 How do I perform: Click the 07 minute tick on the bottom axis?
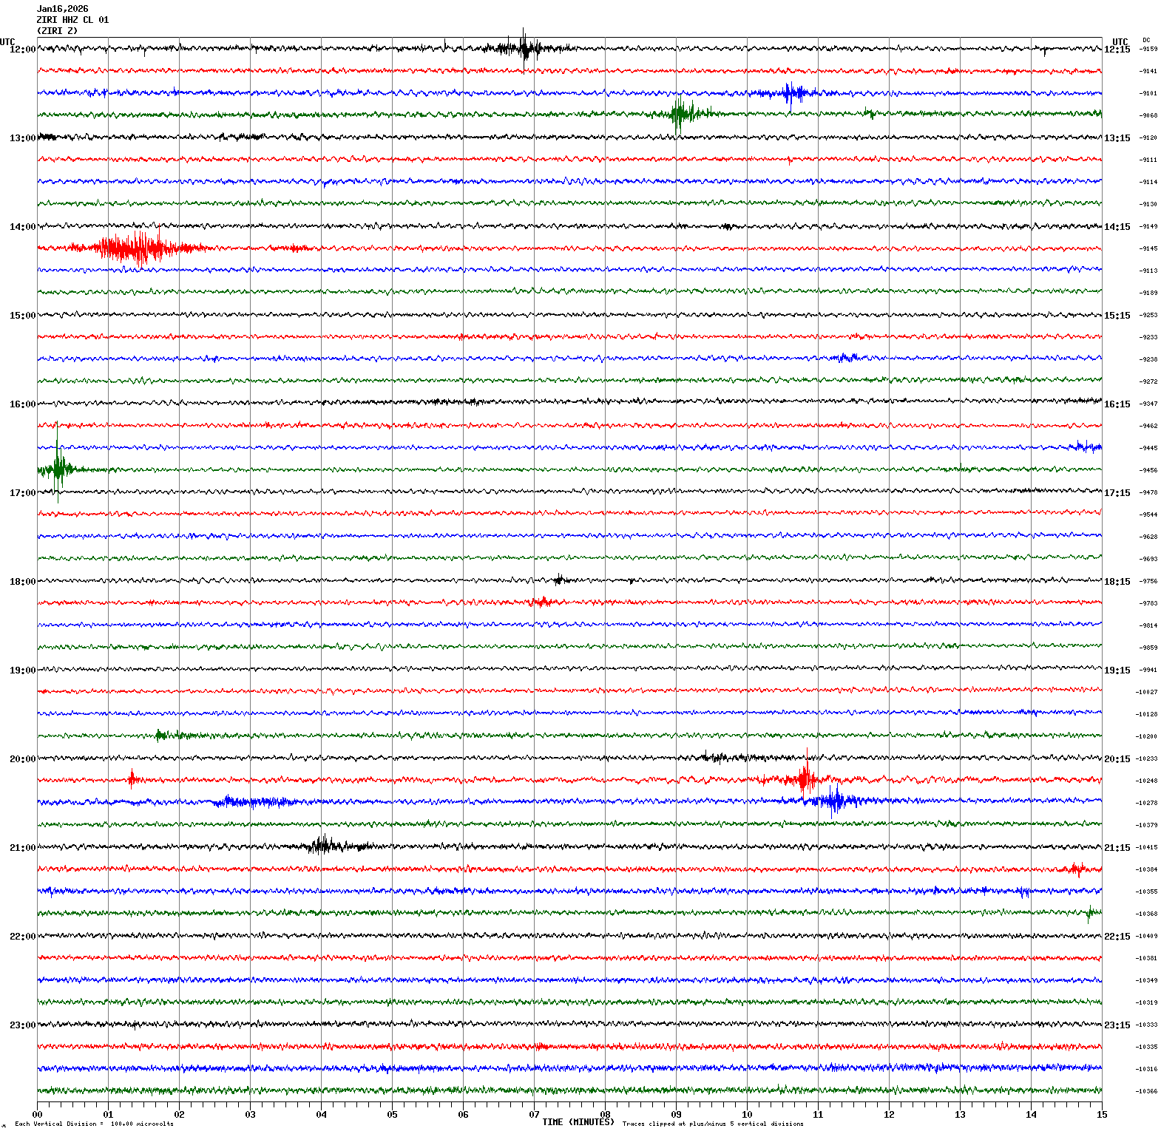click(534, 1115)
